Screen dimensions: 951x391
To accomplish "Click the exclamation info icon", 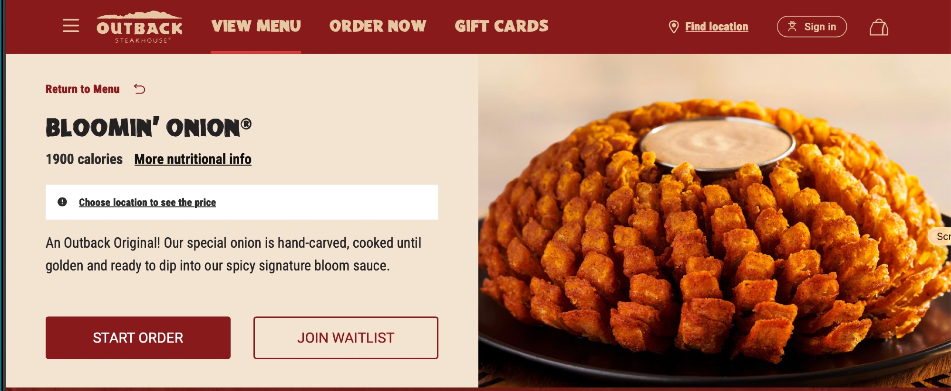I will pyautogui.click(x=62, y=202).
